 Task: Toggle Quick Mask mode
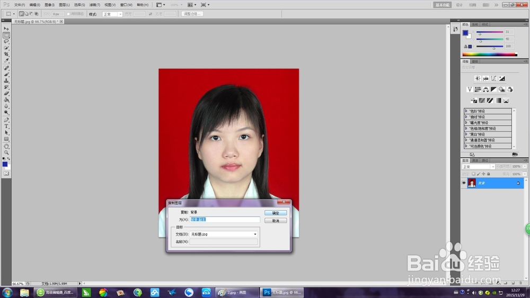(x=6, y=174)
